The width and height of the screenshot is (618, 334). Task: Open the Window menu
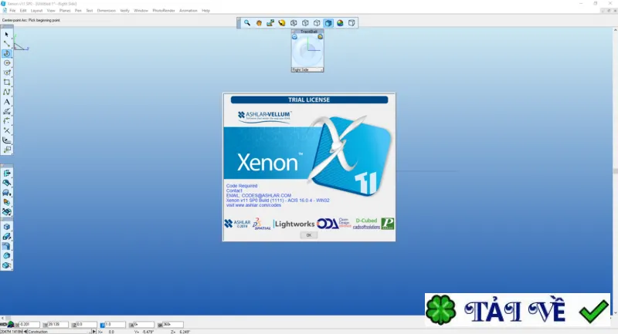pos(141,11)
